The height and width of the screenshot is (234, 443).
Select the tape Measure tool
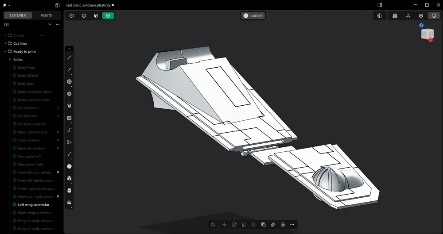tap(69, 203)
